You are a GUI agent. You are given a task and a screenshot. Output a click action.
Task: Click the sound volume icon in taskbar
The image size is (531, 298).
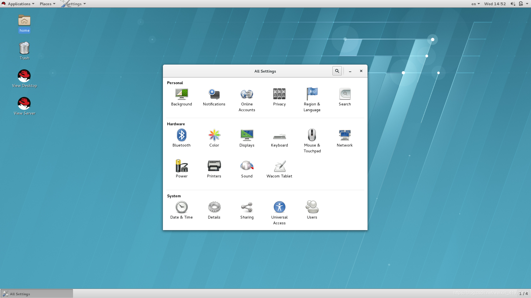pos(513,4)
